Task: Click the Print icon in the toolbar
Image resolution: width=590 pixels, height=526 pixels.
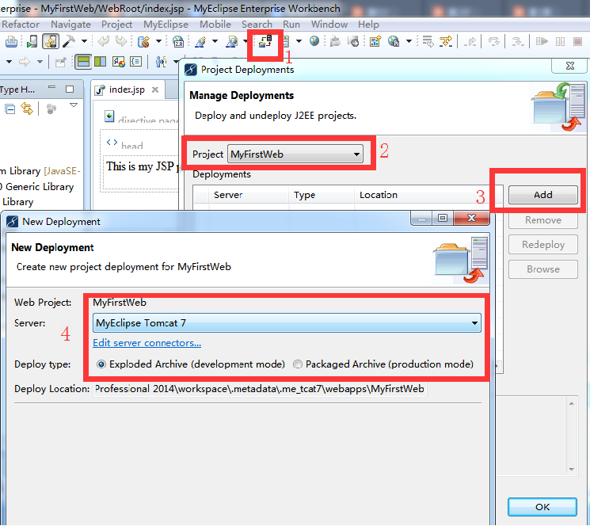Action: pos(11,41)
